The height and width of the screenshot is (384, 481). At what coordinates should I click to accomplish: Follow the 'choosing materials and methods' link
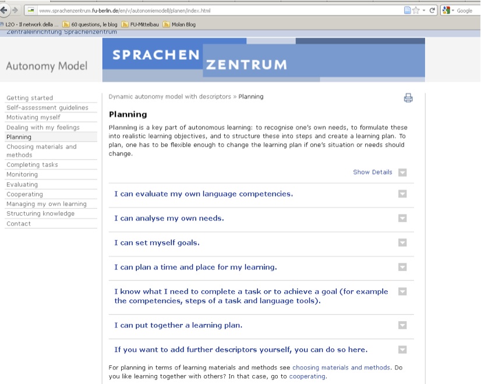click(x=341, y=368)
